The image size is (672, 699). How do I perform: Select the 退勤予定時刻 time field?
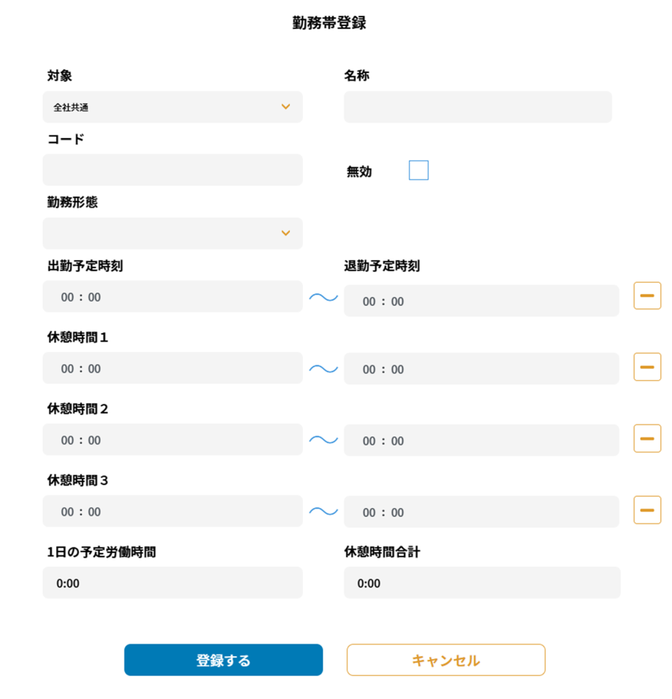(x=481, y=301)
